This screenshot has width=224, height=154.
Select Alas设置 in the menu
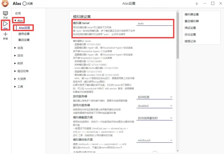tap(24, 28)
